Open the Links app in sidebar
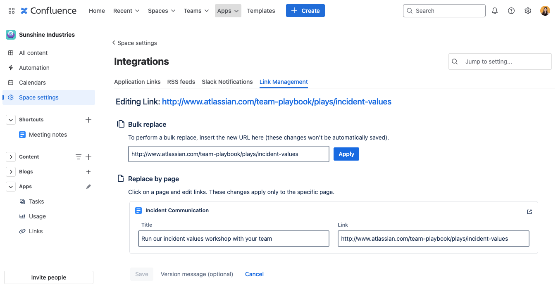The height and width of the screenshot is (289, 558). point(35,231)
